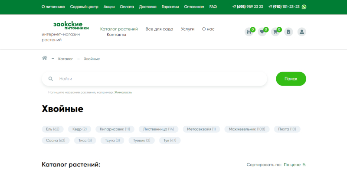Open the Все для сада menu
This screenshot has width=347, height=173.
[159, 29]
